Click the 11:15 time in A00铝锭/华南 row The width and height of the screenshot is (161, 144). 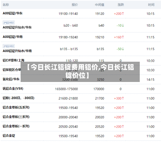150,37
